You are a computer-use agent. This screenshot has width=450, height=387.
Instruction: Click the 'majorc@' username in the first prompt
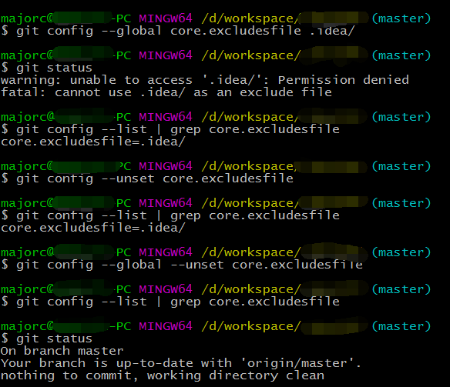(x=27, y=19)
